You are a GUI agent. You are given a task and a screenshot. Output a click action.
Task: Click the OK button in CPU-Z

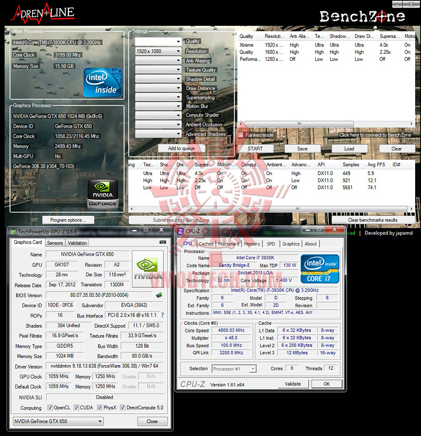coord(326,384)
